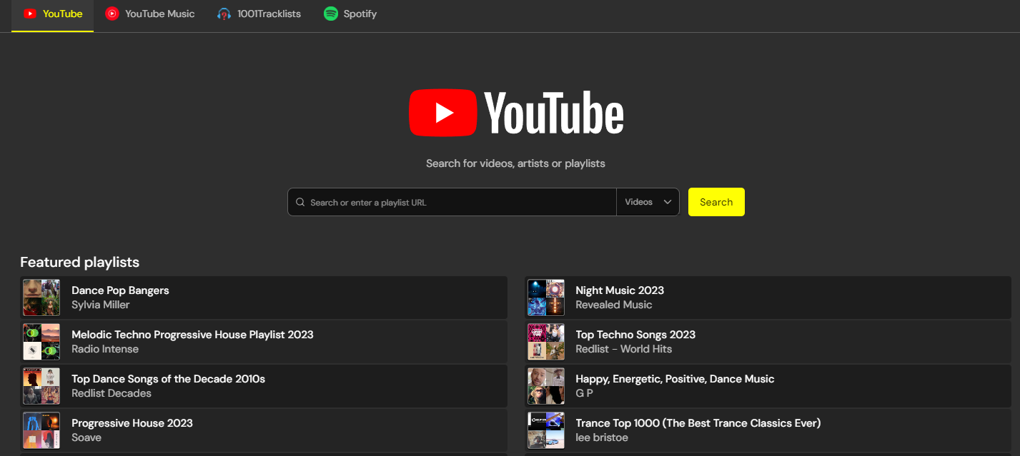The width and height of the screenshot is (1020, 456).
Task: Open the Happy, Energetic, Positive, Dance Music playlist
Action: (674, 379)
